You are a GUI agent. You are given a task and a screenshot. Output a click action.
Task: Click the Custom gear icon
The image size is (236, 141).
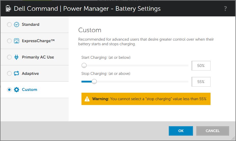click(x=17, y=90)
